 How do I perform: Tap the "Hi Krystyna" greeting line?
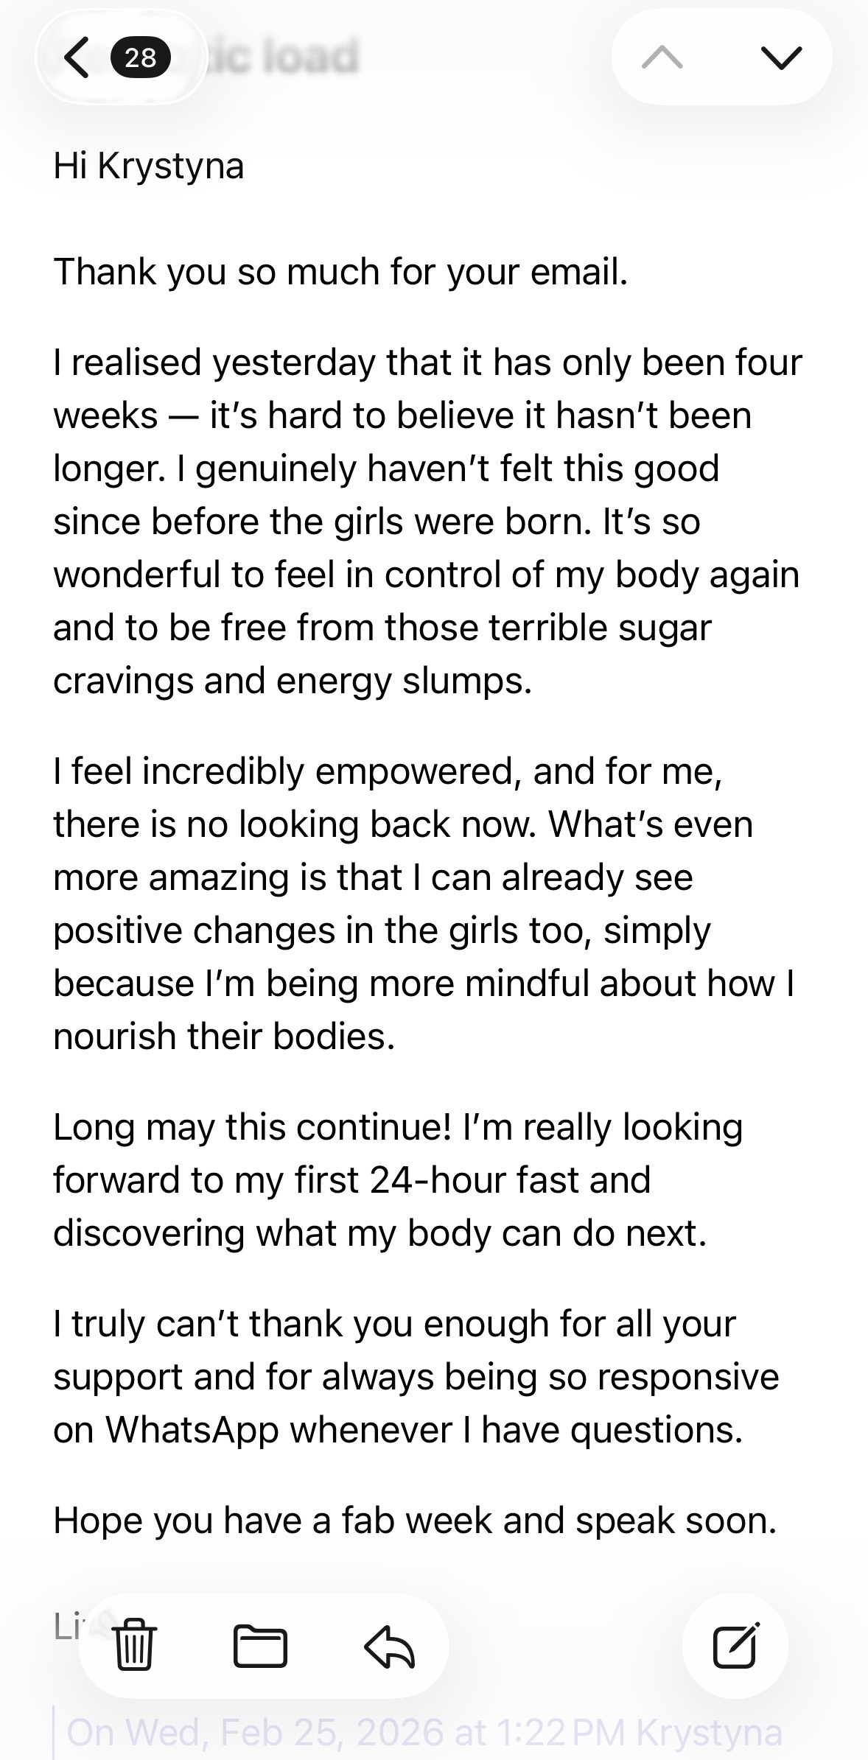pyautogui.click(x=148, y=165)
